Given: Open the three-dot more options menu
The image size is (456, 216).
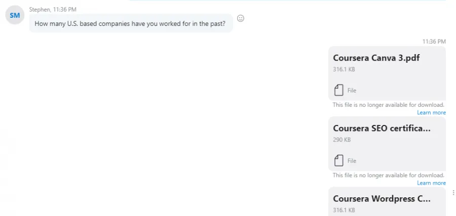Looking at the screenshot, I should click(x=453, y=193).
